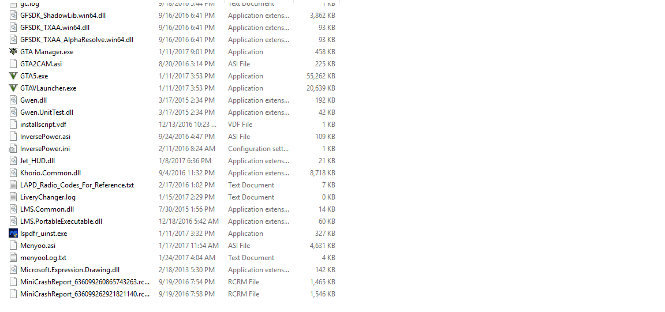
Task: Click the InversePower.asi file icon
Action: [13, 137]
